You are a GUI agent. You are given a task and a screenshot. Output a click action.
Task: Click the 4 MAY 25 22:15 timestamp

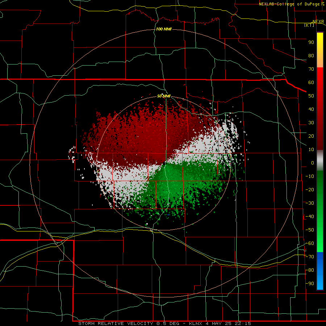[x=228, y=323]
